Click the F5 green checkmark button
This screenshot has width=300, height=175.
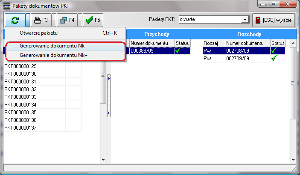(92, 20)
